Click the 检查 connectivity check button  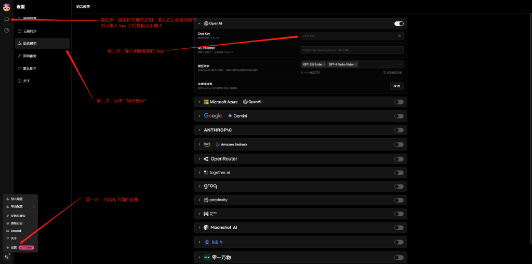(396, 86)
